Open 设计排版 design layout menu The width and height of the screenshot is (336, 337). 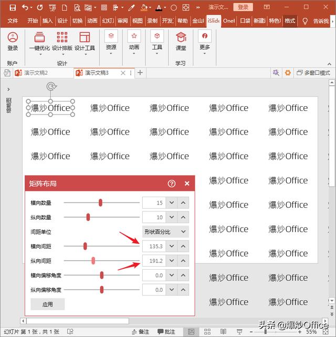tap(62, 44)
